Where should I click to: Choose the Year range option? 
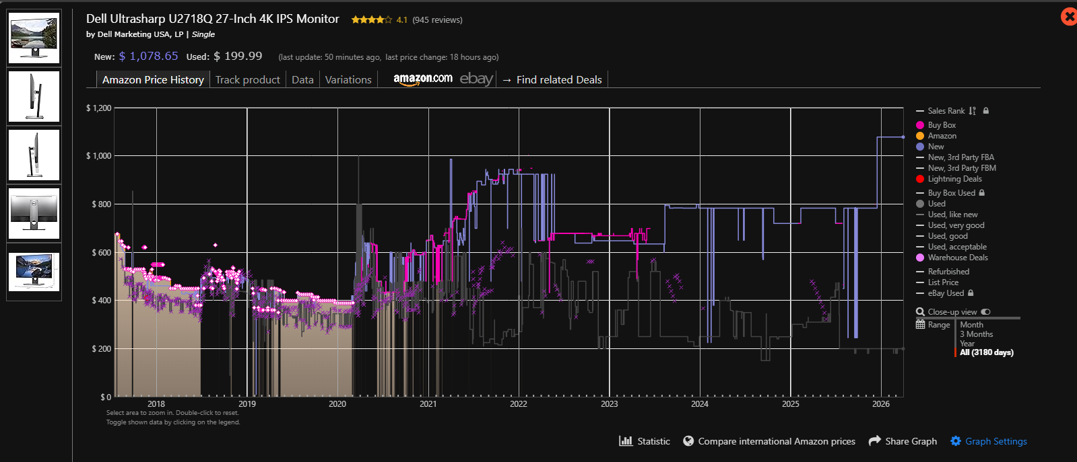[967, 344]
